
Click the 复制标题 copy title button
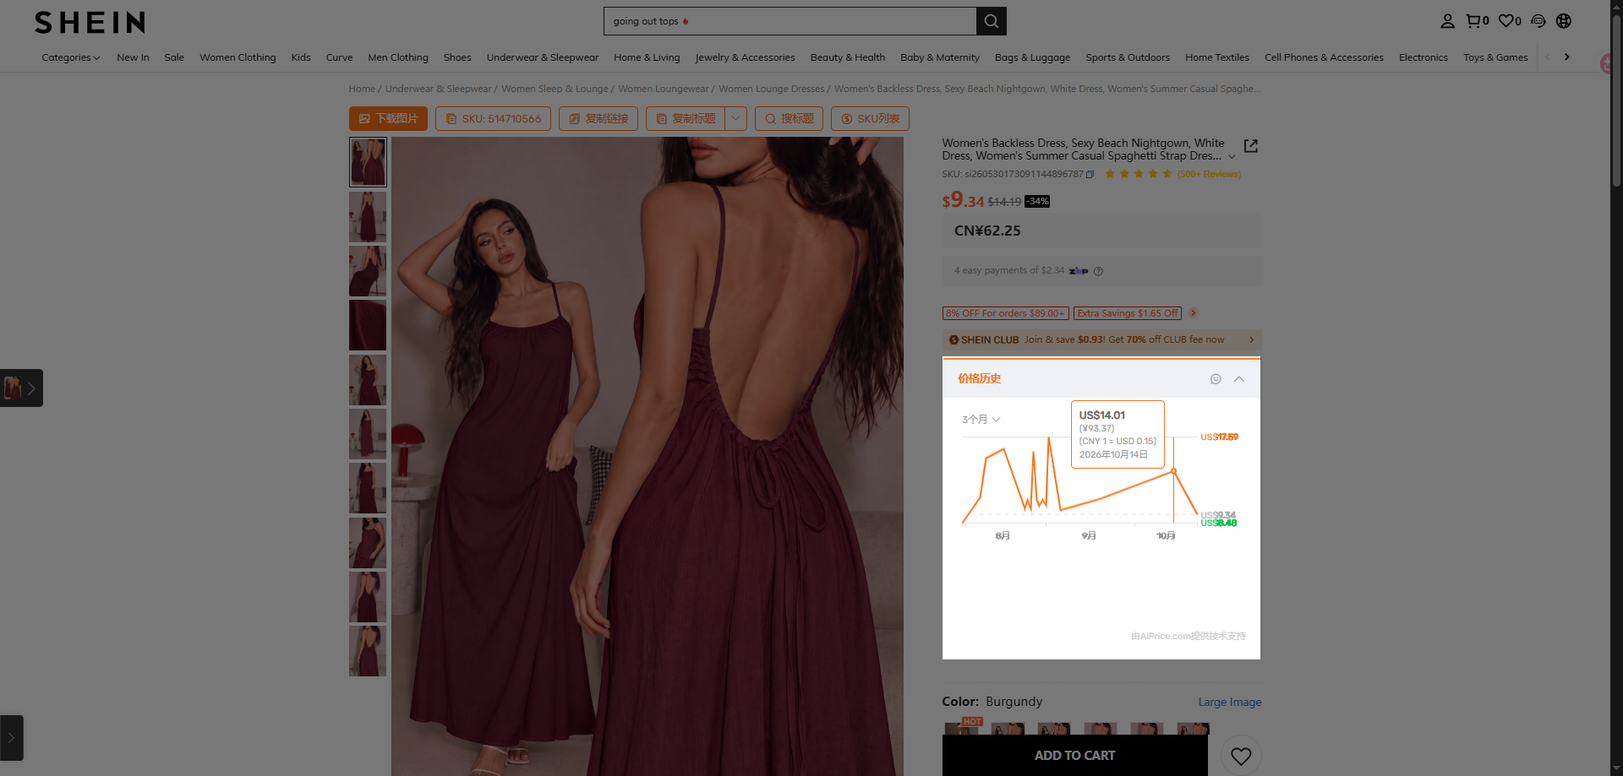pos(686,119)
